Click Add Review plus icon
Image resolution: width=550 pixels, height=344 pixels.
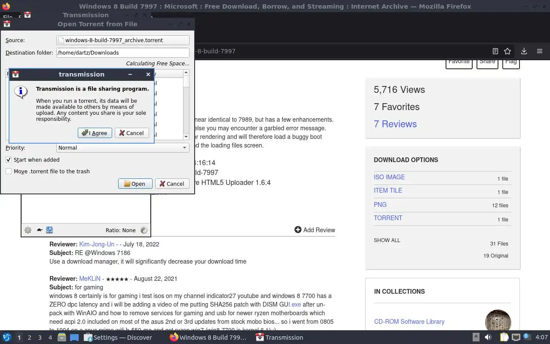298,230
